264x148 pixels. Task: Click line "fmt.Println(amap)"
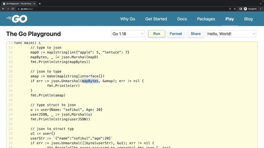(x=48, y=95)
